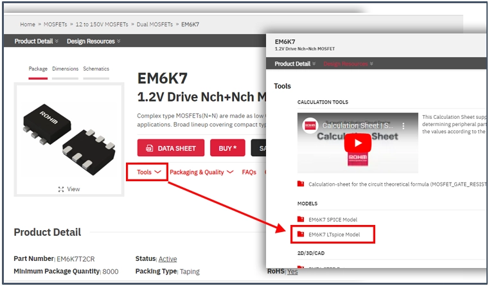Screen dimensions: 489x286
Task: Expand Product Detail menu in EM6K7 panel
Action: coord(295,64)
